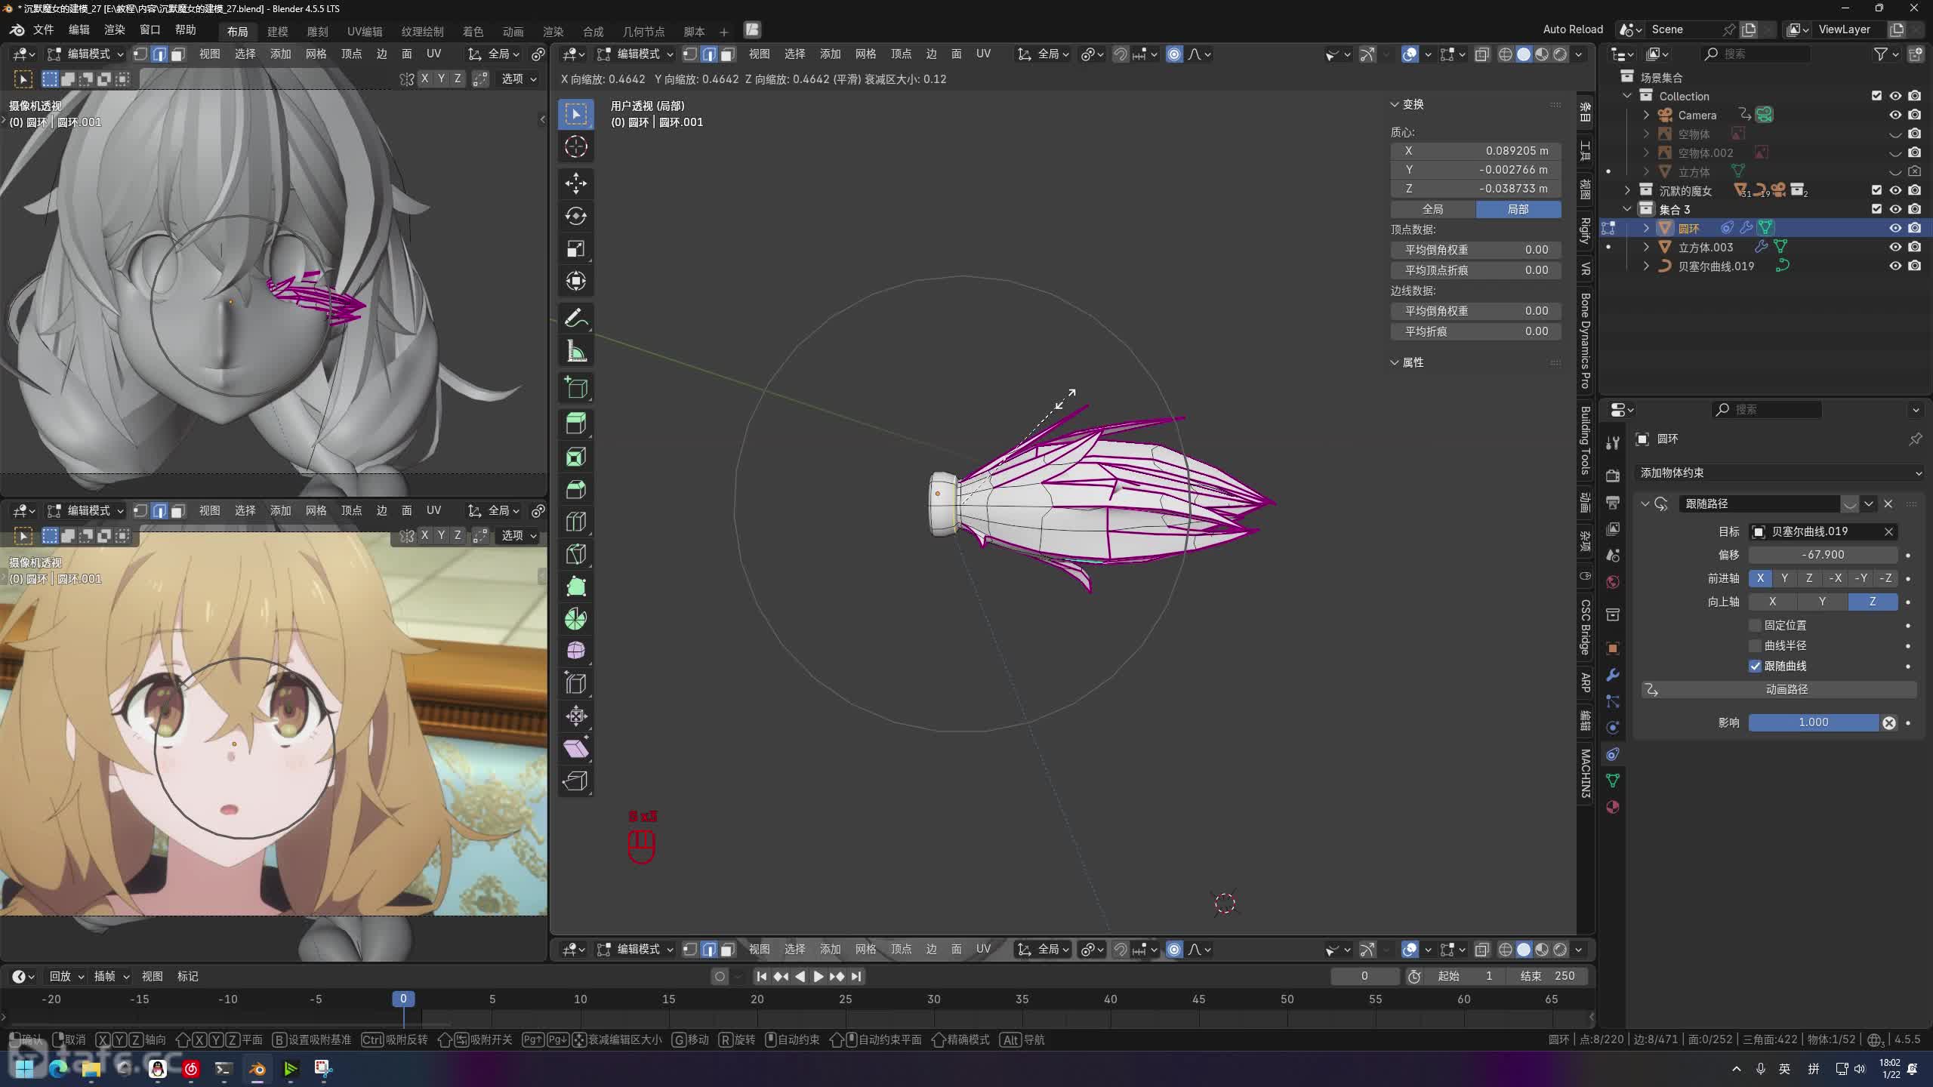
Task: Adjust the 影响 influence slider
Action: [x=1813, y=722]
